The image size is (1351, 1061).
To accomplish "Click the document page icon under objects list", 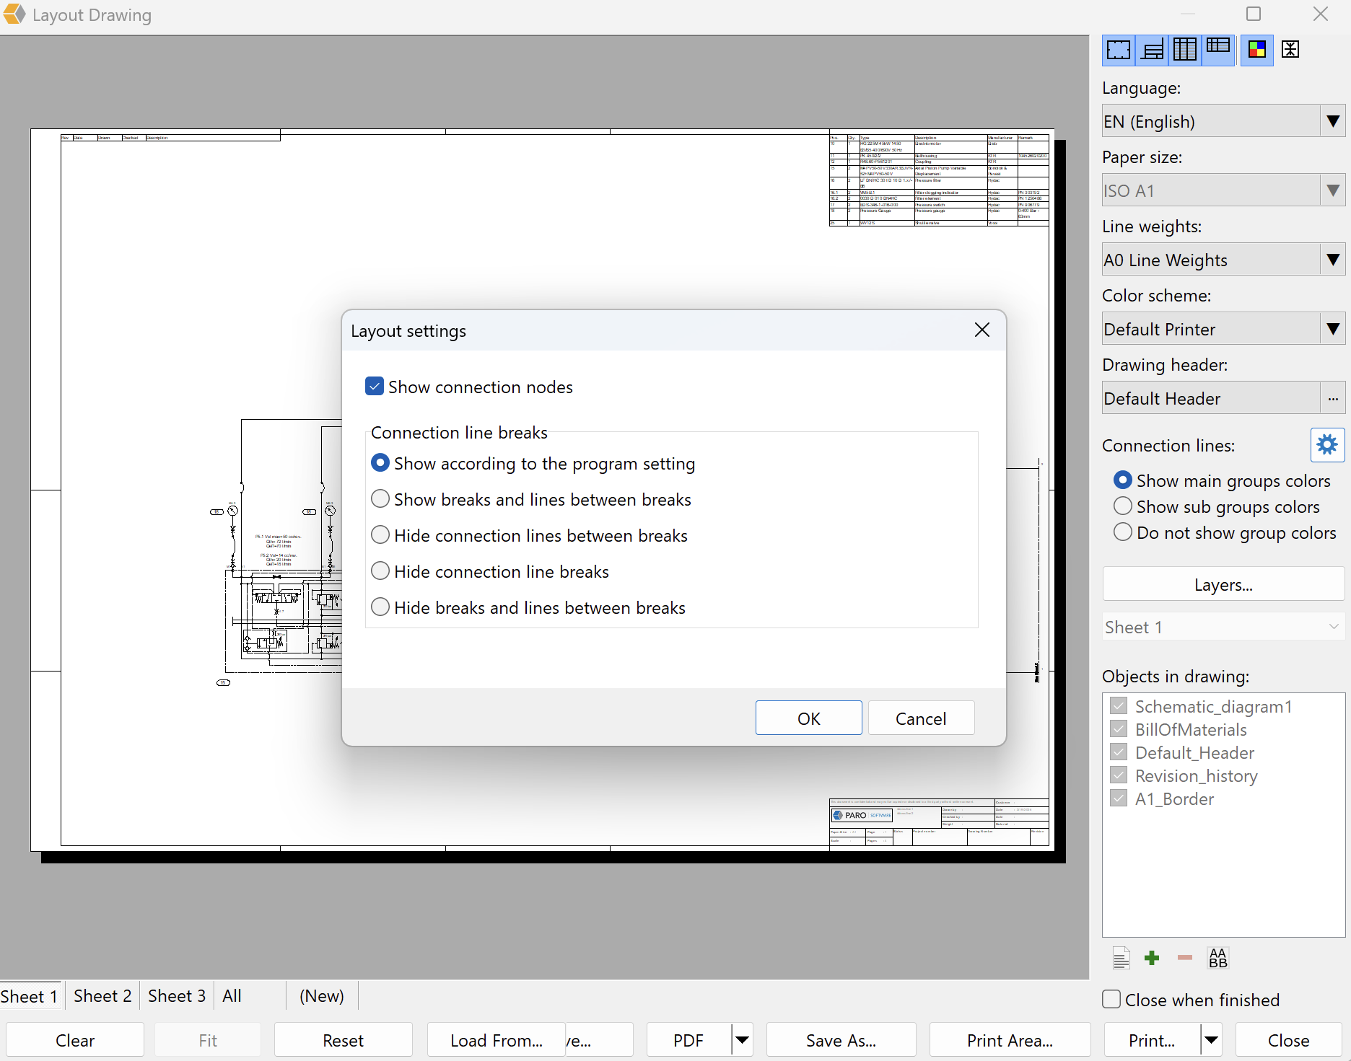I will 1121,958.
